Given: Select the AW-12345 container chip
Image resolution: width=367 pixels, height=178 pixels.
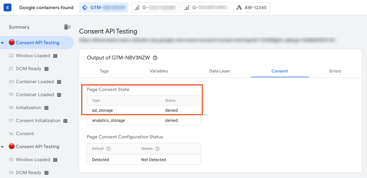Looking at the screenshot, I should 251,7.
